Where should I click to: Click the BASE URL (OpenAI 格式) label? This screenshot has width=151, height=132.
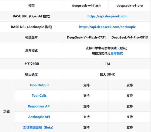pos(31,16)
